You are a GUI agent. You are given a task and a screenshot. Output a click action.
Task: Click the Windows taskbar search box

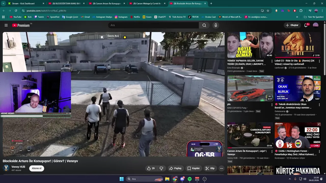[x=144, y=179]
